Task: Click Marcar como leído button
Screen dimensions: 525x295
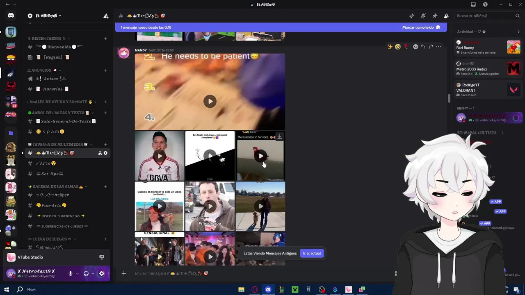Action: pos(421,27)
